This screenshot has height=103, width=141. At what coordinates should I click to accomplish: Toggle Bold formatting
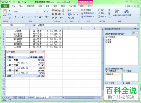click(16, 17)
